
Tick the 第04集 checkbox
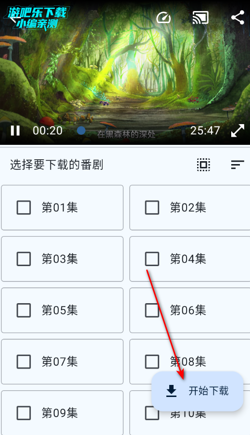[152, 259]
